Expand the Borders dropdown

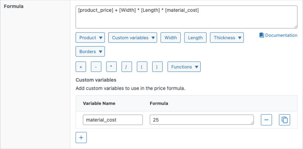click(x=90, y=52)
